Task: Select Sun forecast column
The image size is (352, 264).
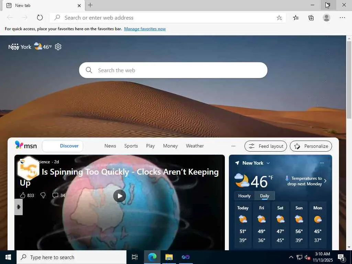Action: (x=299, y=224)
